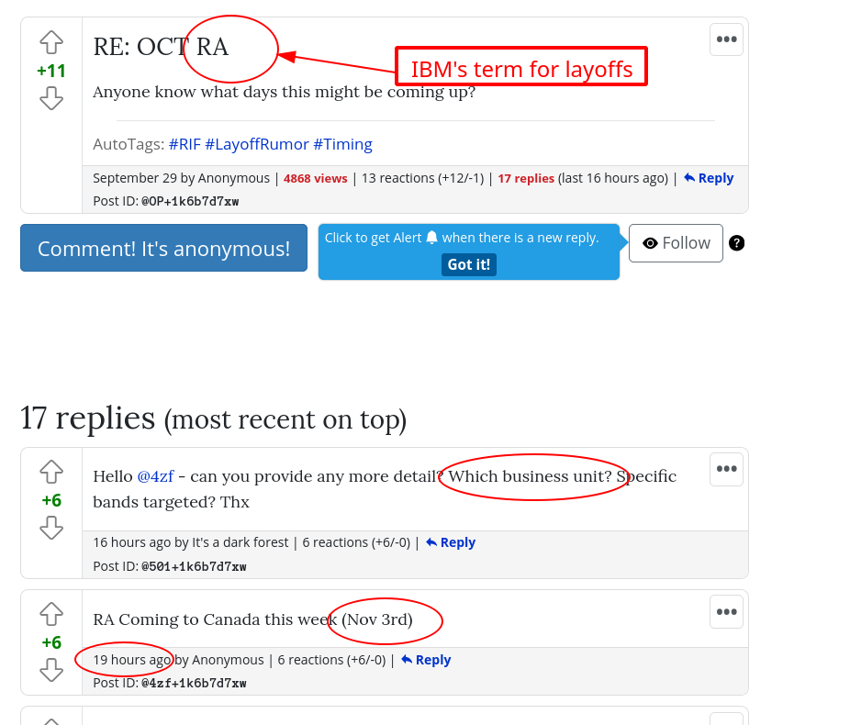Open the "17 replies" link
850x725 pixels.
coord(526,177)
